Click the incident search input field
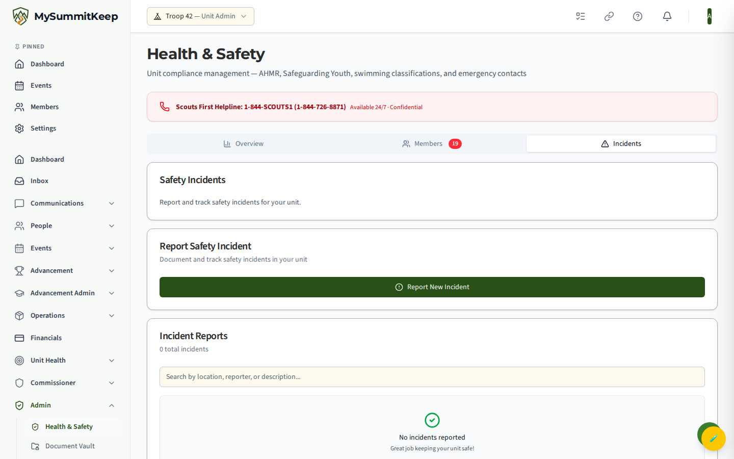Viewport: 734px width, 459px height. [432, 377]
